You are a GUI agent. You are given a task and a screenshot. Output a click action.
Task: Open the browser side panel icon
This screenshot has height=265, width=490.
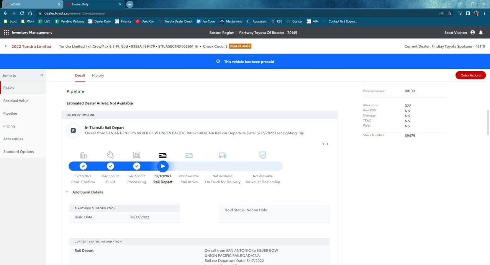click(x=468, y=13)
